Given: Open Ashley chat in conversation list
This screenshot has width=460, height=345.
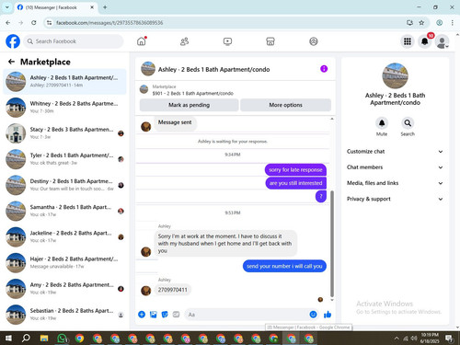Looking at the screenshot, I should point(64,82).
